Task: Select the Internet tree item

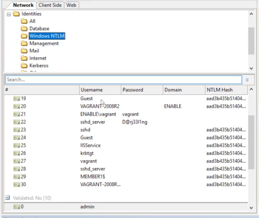Action: (x=38, y=58)
